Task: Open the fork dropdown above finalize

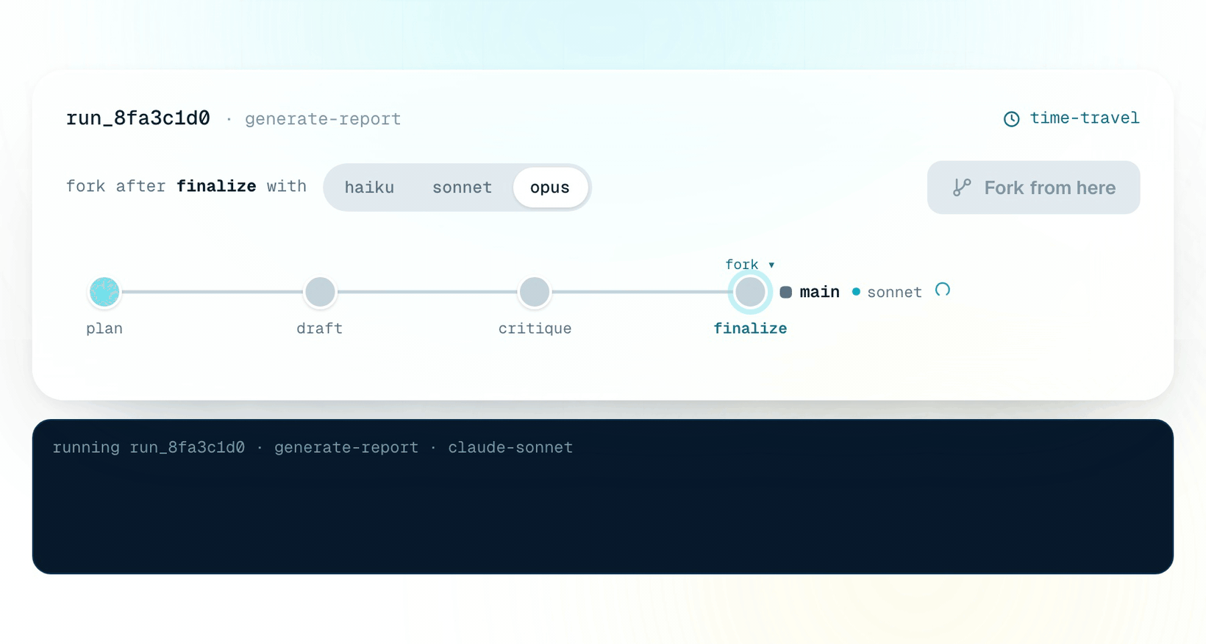Action: click(x=750, y=265)
